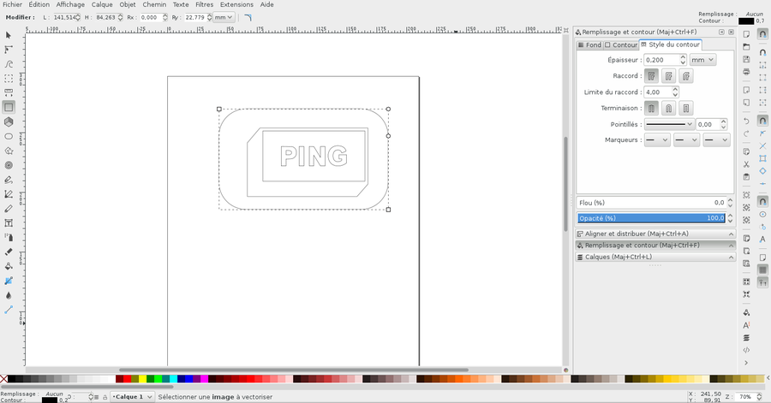Select the 3D Box tool
771x403 pixels.
(9, 121)
